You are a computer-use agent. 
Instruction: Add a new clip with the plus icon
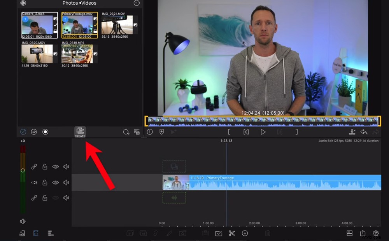pyautogui.click(x=245, y=233)
